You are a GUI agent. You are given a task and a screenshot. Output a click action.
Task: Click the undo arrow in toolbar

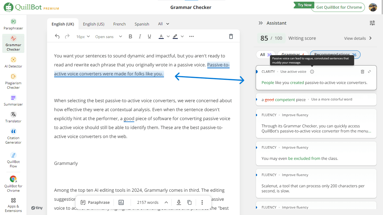57,36
